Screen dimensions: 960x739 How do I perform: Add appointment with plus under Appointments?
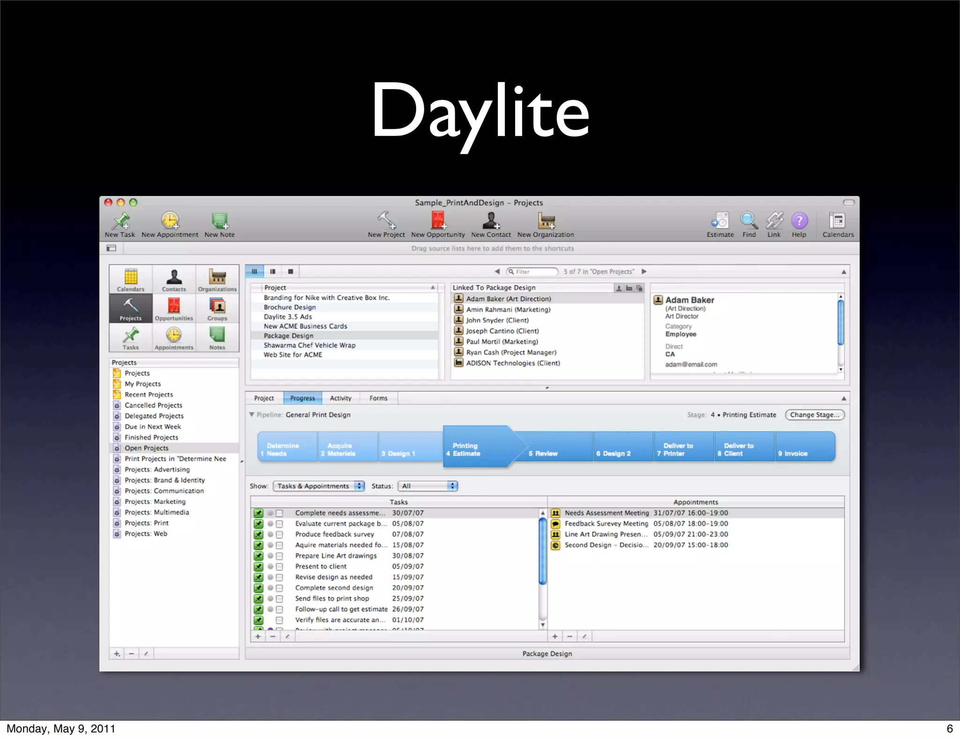tap(555, 637)
